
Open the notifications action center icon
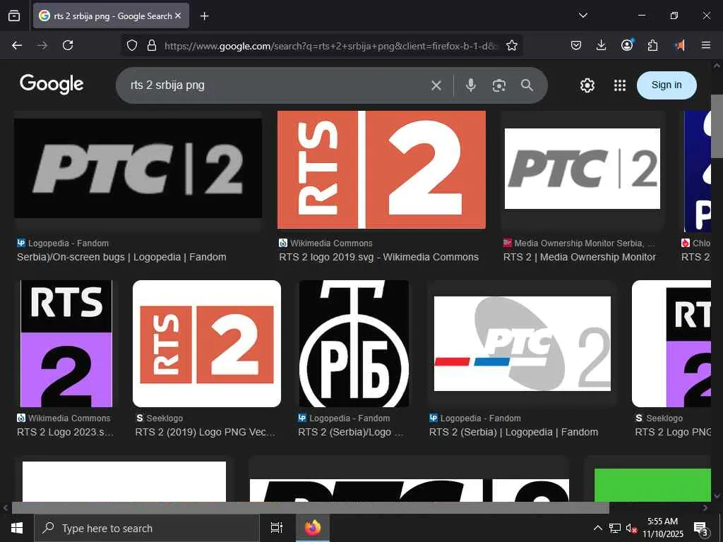701,528
